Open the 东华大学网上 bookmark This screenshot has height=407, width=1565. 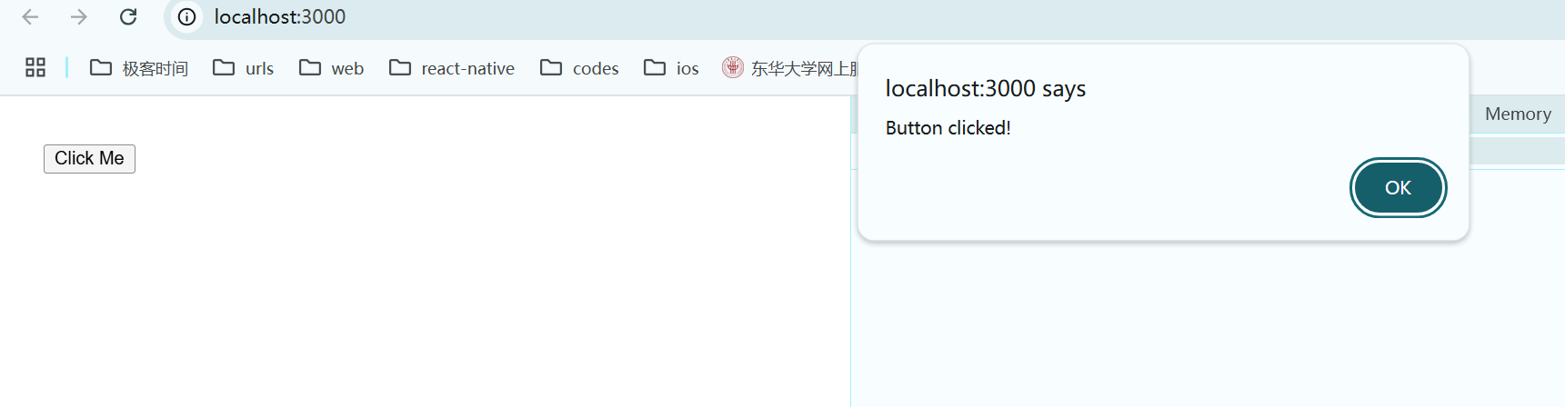pos(789,68)
